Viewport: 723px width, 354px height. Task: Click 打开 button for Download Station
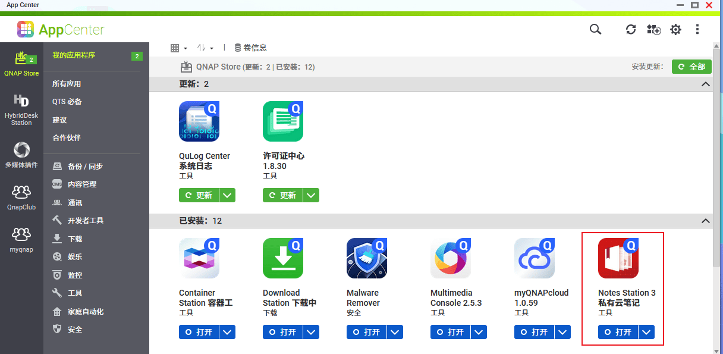pyautogui.click(x=283, y=332)
